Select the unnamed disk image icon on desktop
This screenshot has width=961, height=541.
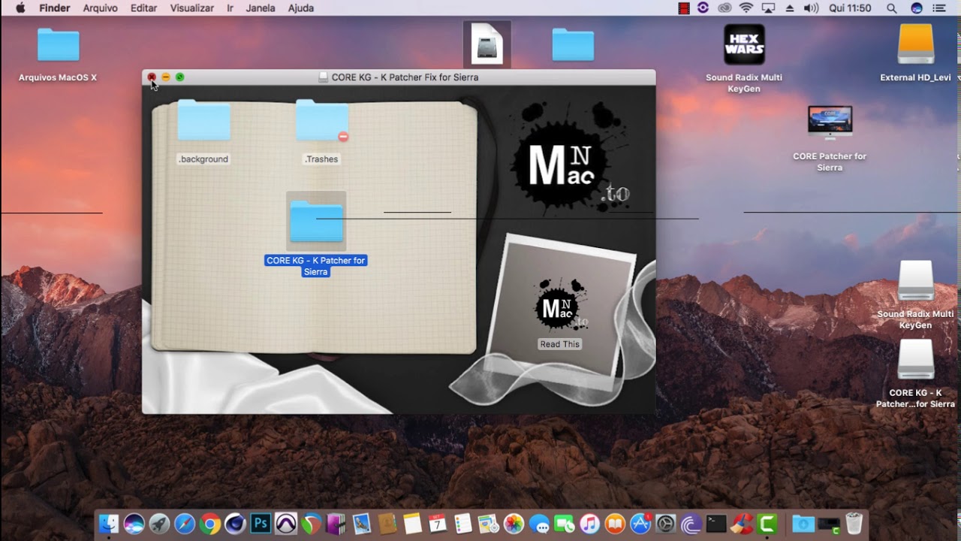pos(487,44)
